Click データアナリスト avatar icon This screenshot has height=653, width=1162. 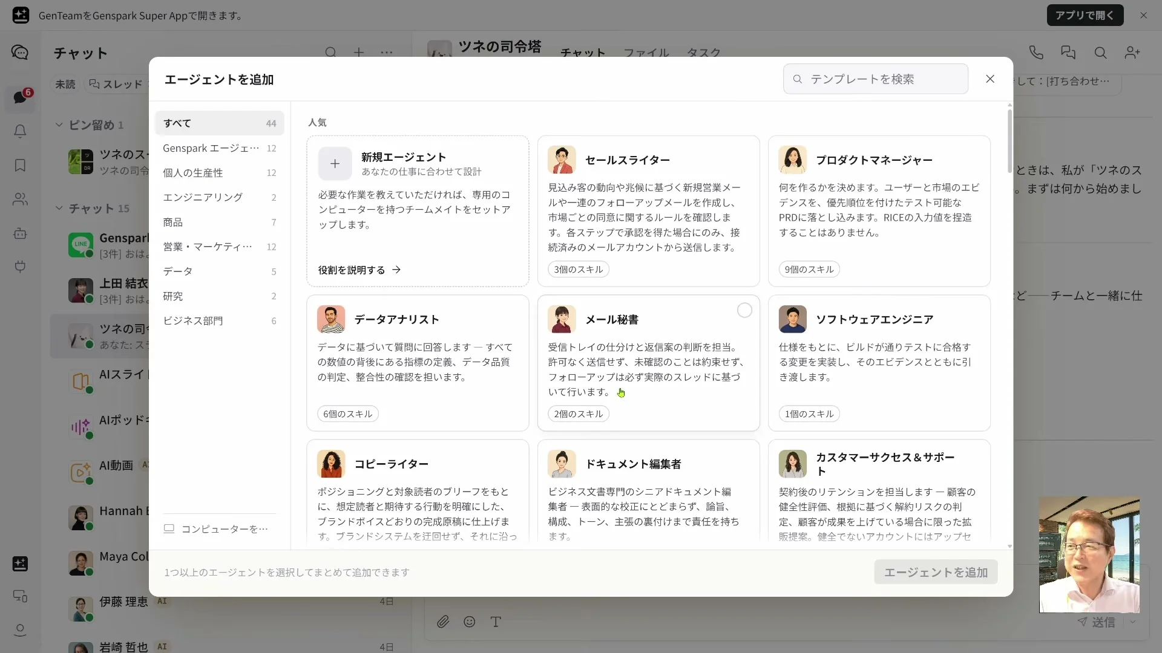coord(331,319)
